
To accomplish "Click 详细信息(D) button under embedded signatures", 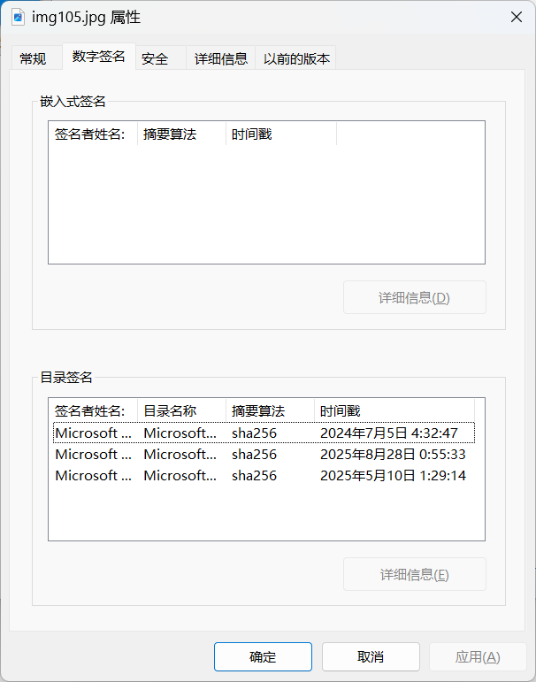I will point(414,298).
